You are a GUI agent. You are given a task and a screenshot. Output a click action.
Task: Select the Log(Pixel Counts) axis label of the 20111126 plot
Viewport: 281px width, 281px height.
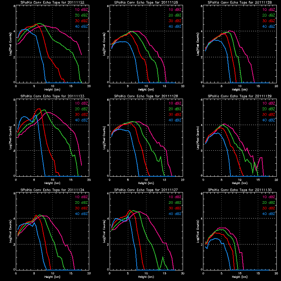[x=104, y=138]
